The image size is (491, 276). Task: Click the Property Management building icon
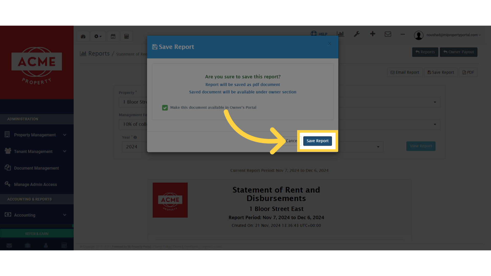[x=7, y=134]
